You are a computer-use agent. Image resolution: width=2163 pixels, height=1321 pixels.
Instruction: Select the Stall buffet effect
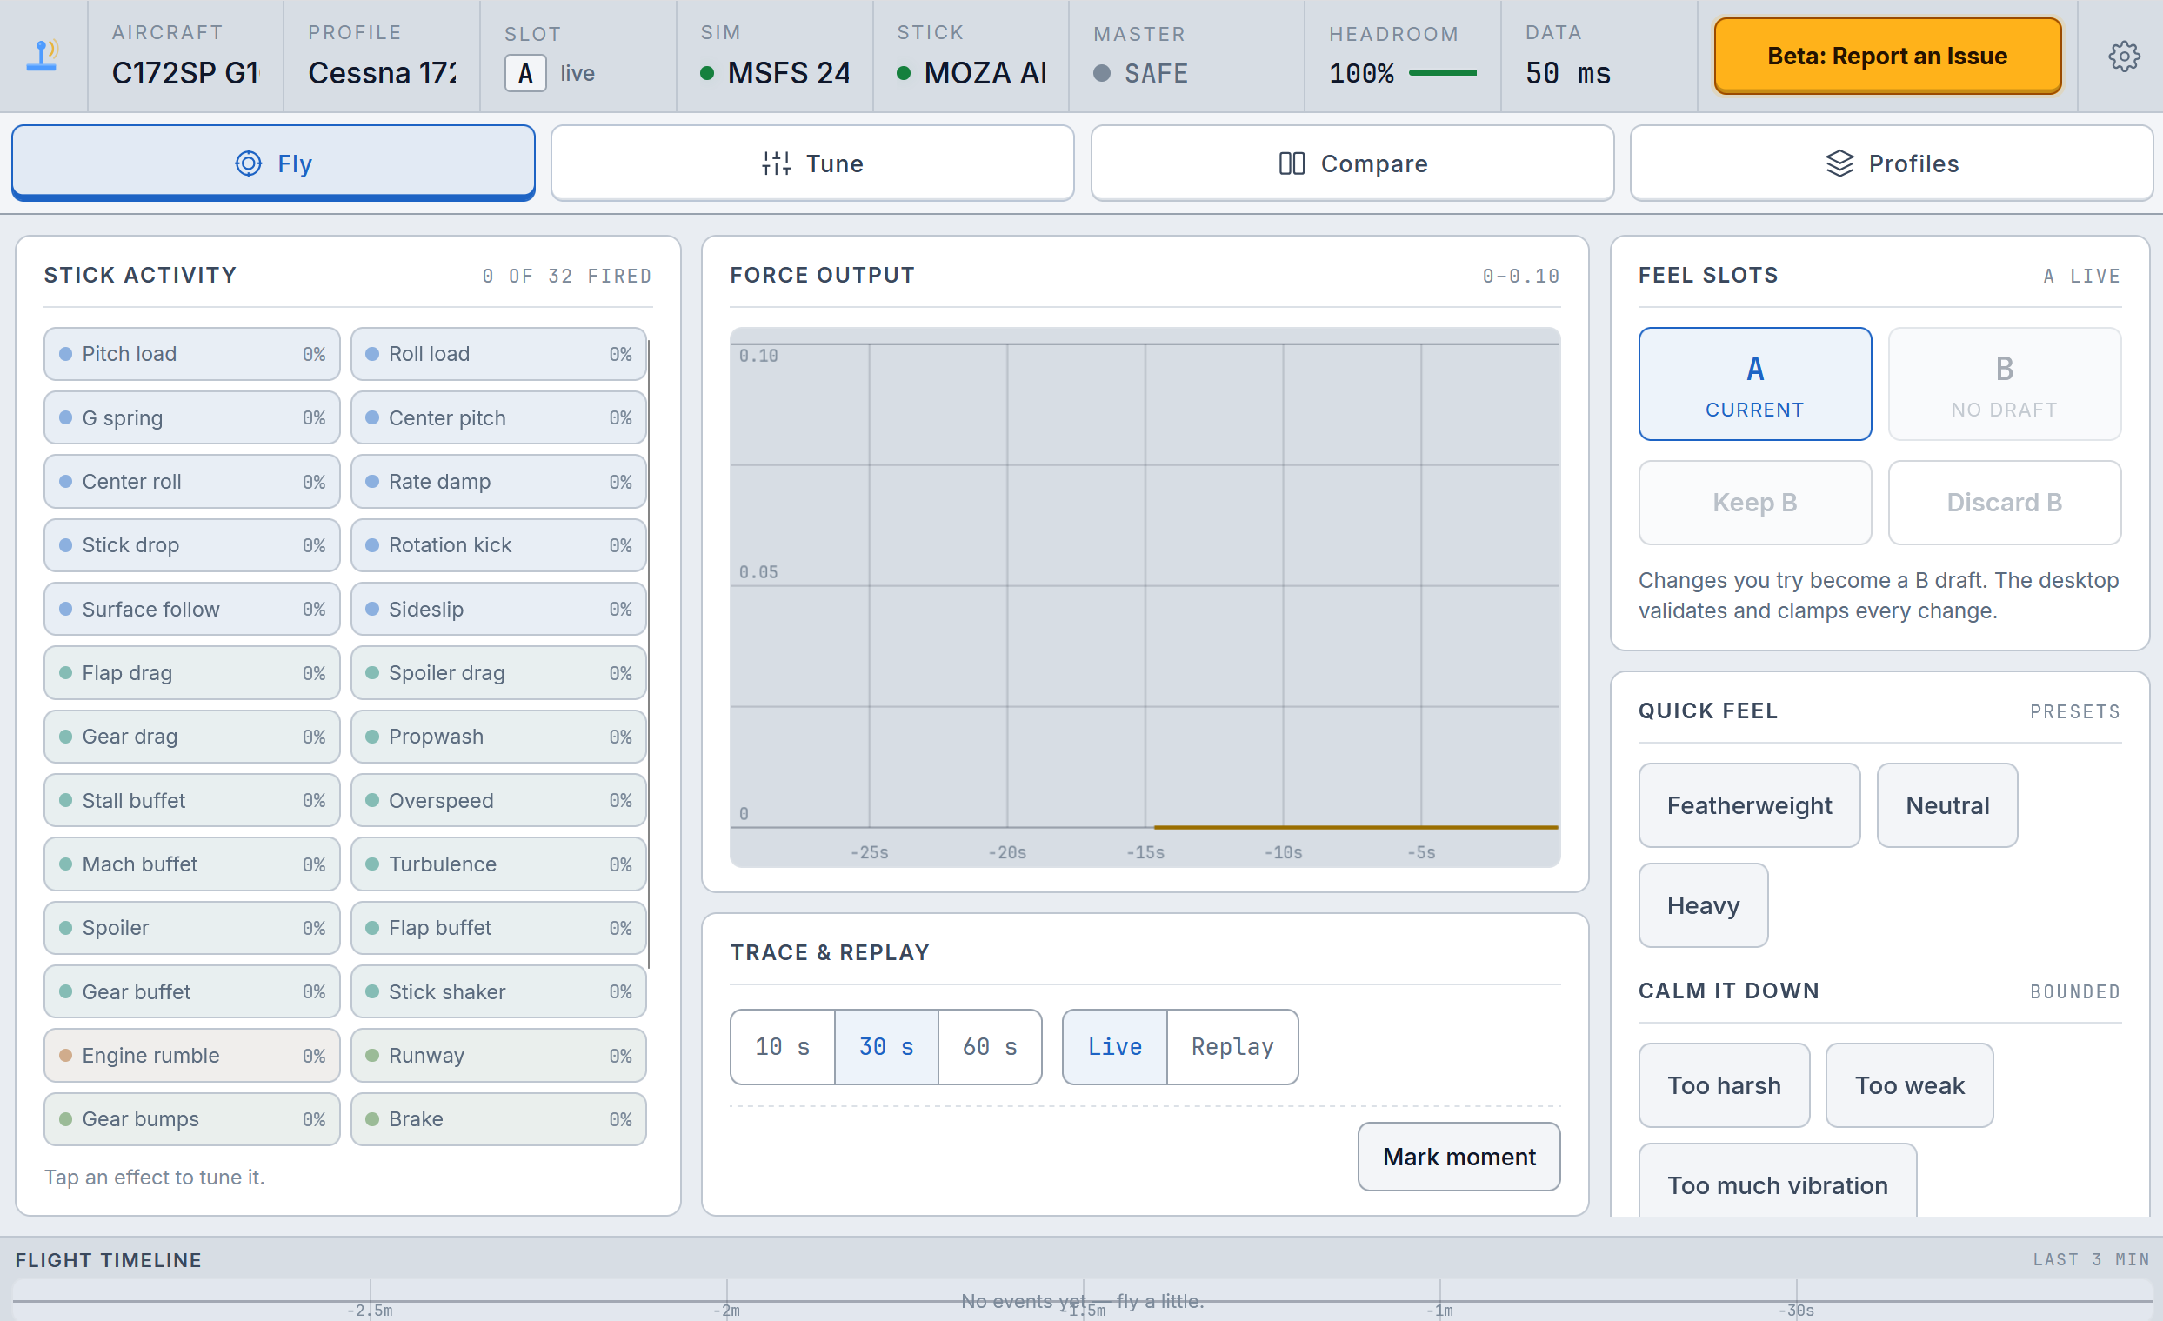tap(191, 800)
